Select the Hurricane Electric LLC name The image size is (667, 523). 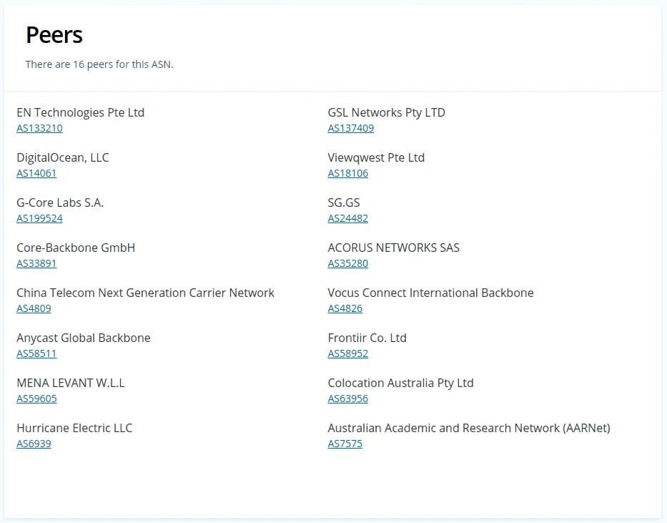tap(74, 428)
